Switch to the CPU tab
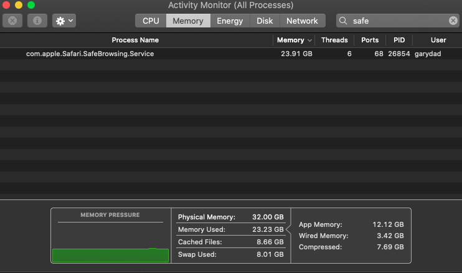The height and width of the screenshot is (273, 462). [151, 21]
